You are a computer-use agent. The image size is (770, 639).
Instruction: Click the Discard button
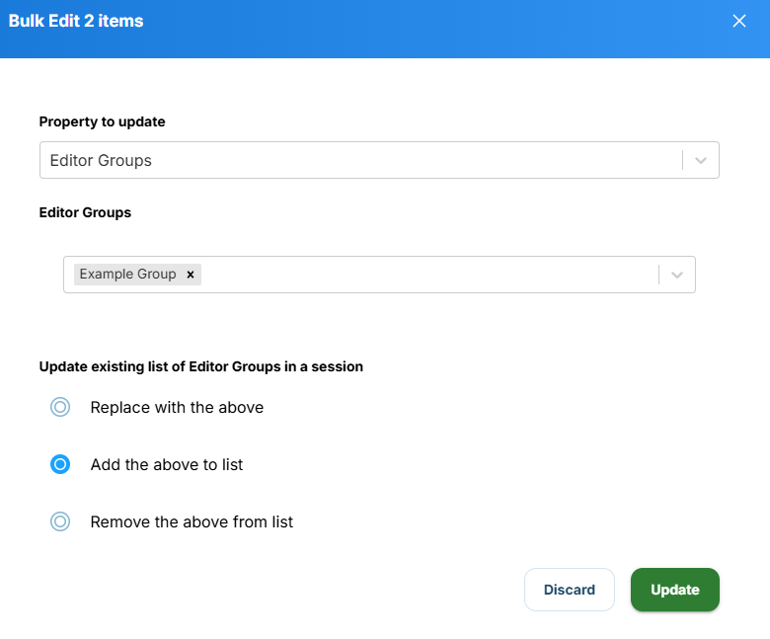[x=570, y=590]
